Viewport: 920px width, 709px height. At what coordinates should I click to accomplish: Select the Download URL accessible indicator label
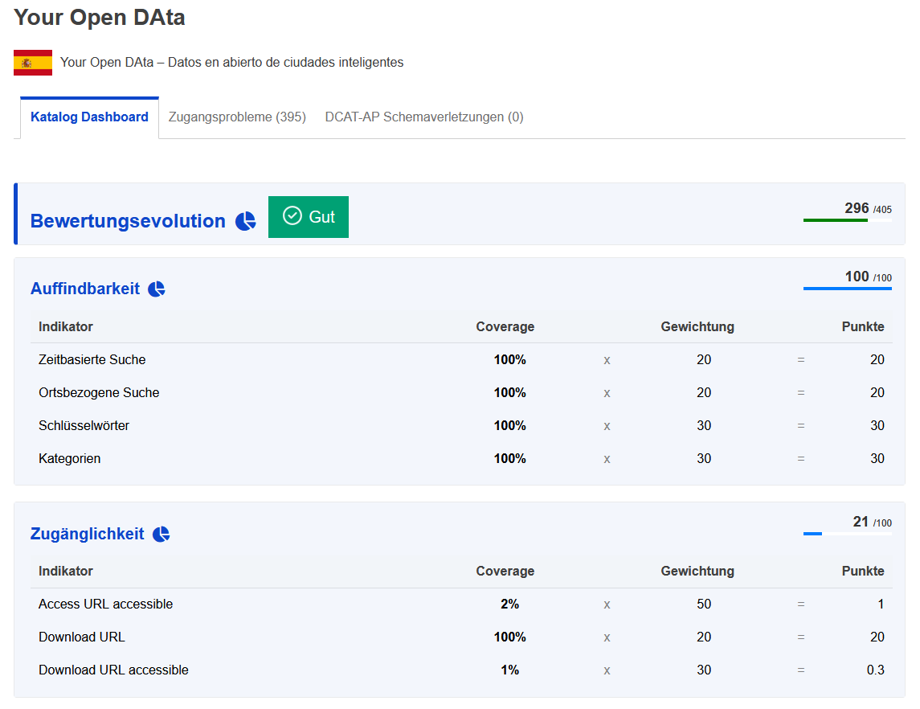[113, 670]
